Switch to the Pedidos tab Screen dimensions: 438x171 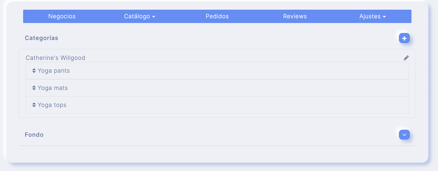click(217, 16)
